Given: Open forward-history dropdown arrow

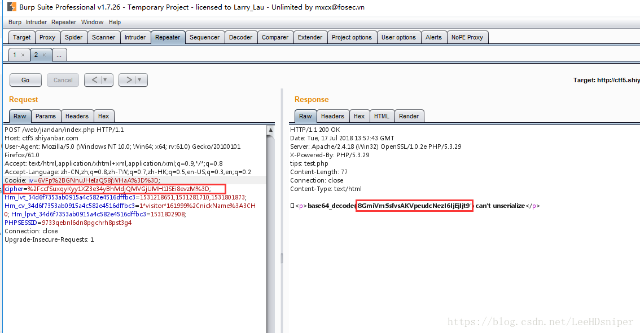Looking at the screenshot, I should pyautogui.click(x=140, y=80).
